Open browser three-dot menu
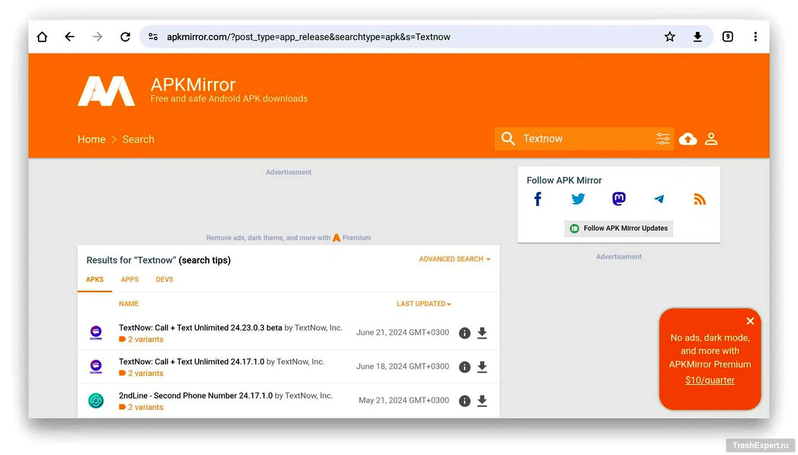 (x=755, y=37)
